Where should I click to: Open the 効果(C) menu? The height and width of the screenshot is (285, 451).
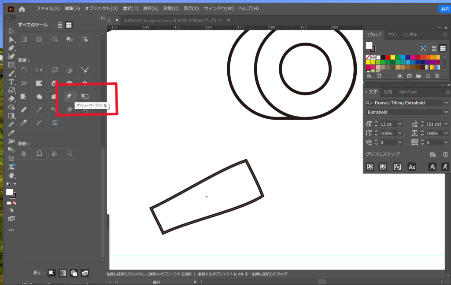[x=170, y=8]
